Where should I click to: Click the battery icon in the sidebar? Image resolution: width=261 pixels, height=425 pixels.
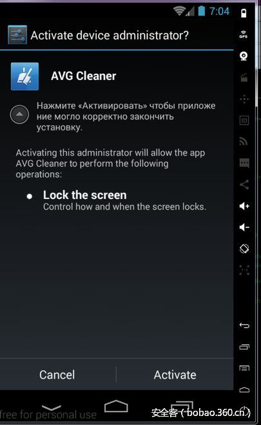coord(244,13)
